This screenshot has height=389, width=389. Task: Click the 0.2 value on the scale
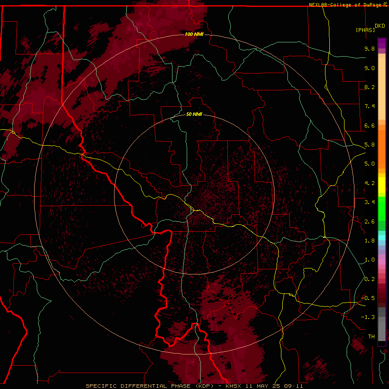[x=370, y=279]
